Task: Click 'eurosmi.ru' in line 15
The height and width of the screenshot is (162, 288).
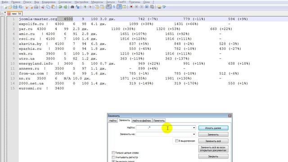Action: [x=30, y=89]
